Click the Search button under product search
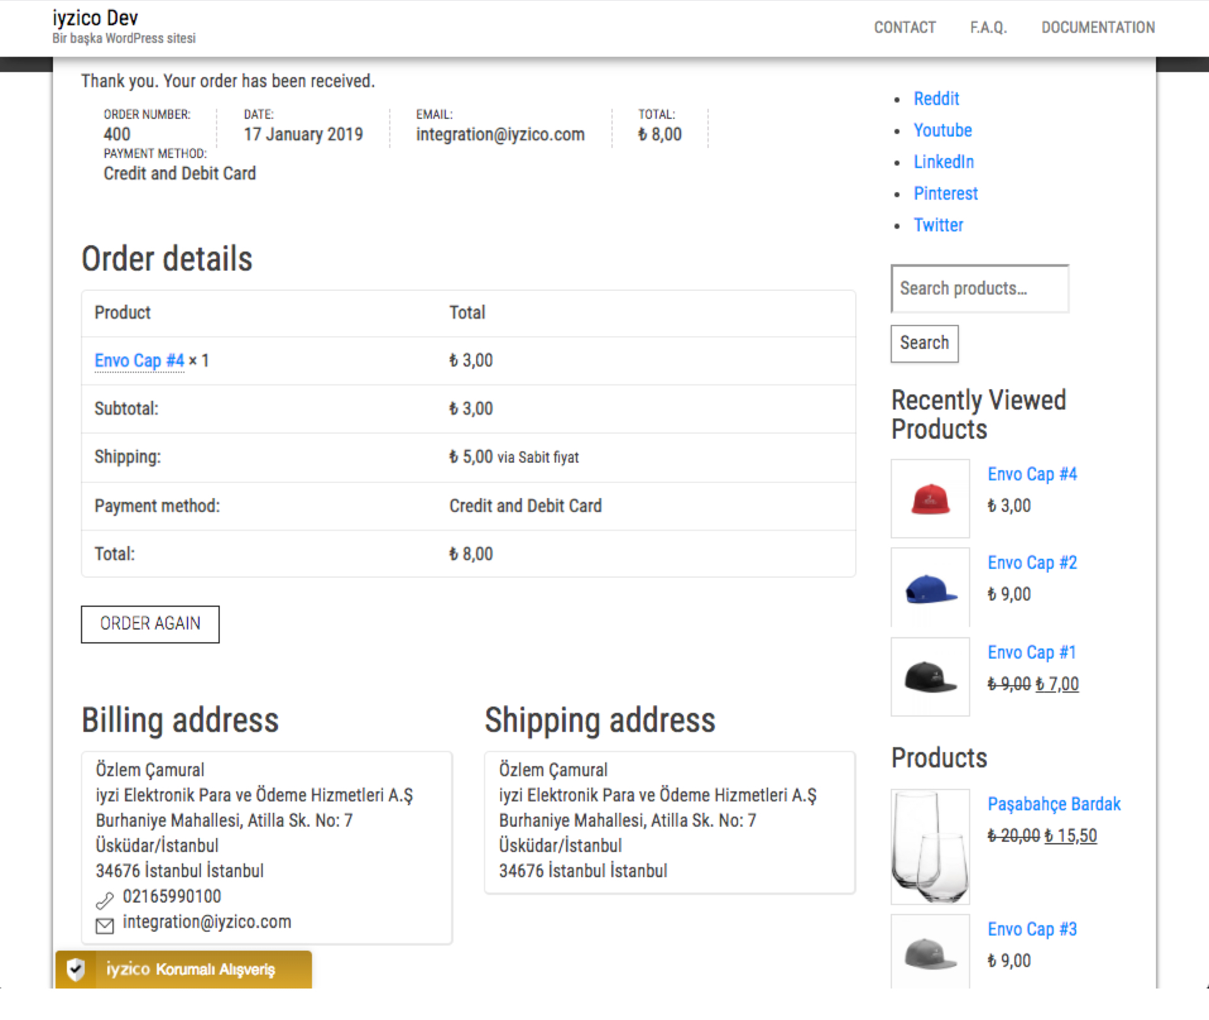The width and height of the screenshot is (1209, 1020). [x=924, y=343]
